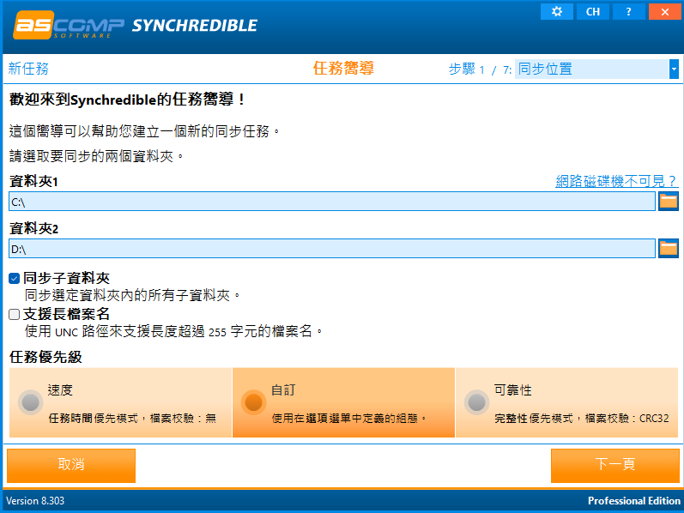The image size is (684, 513).
Task: Close the Synchredible window
Action: 665,12
